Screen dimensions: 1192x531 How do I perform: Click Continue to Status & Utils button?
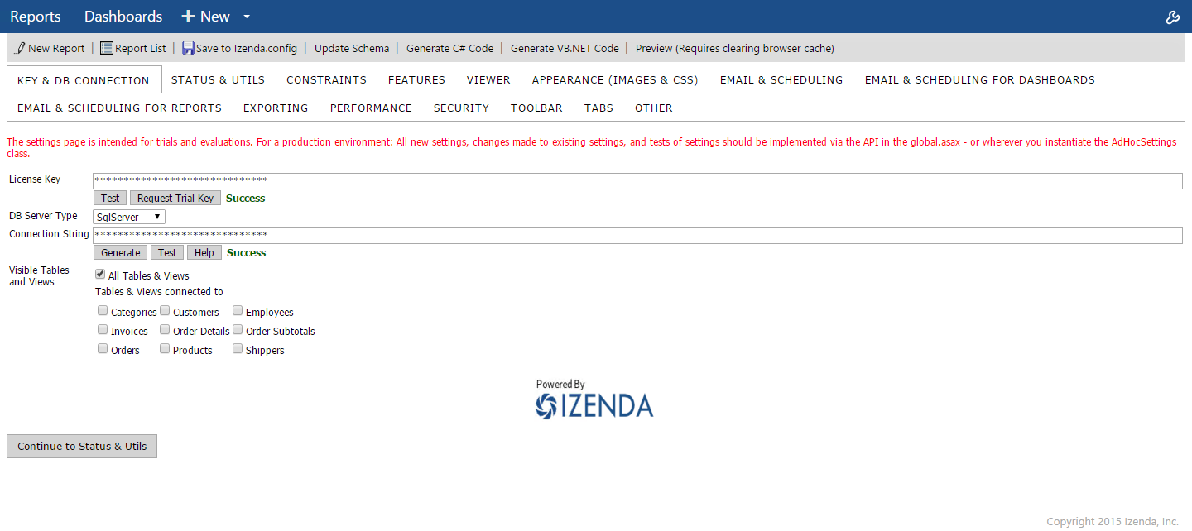[82, 447]
